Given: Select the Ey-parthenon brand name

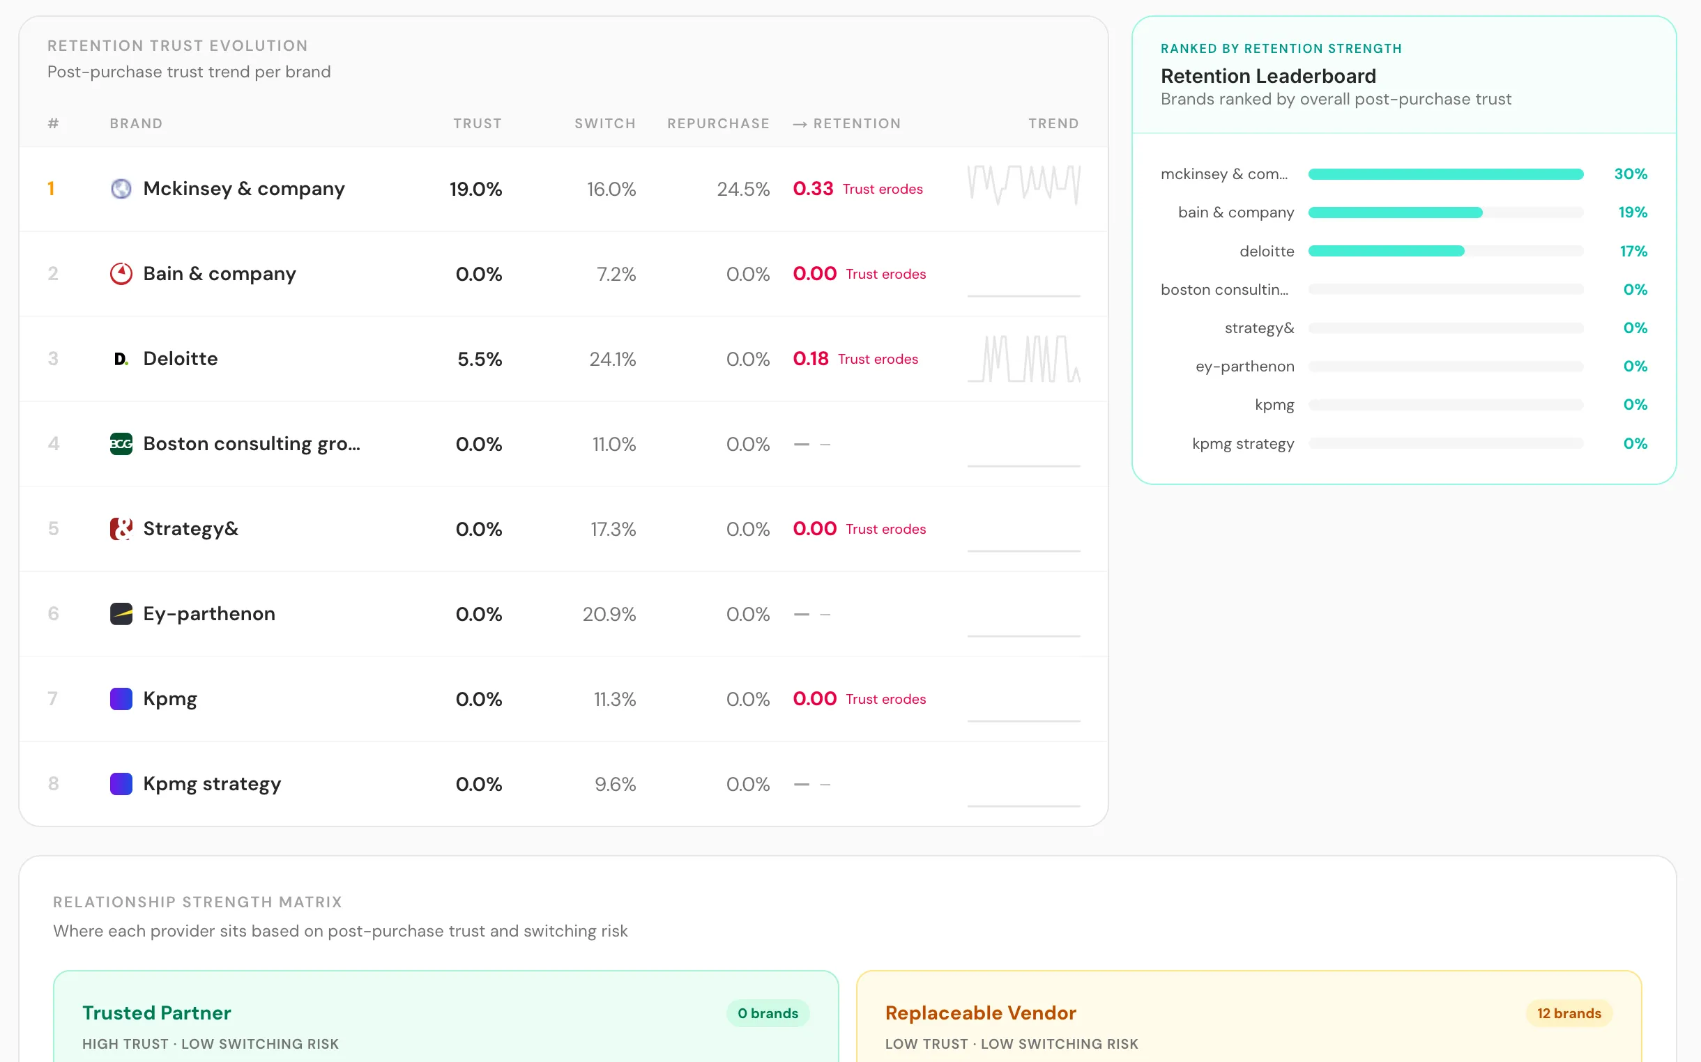Looking at the screenshot, I should click(x=208, y=614).
